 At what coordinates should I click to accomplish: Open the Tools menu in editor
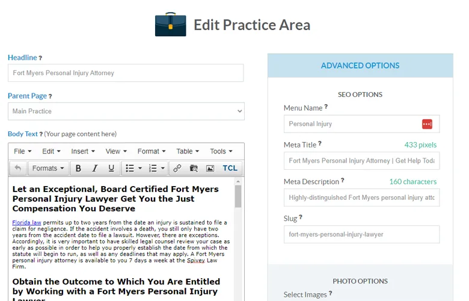[x=221, y=151]
